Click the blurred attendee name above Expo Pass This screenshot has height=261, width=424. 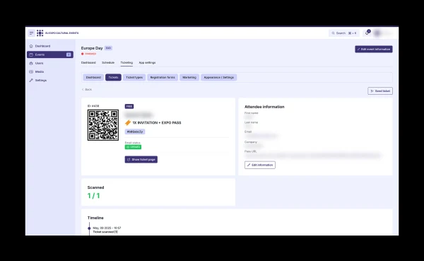pos(139,115)
